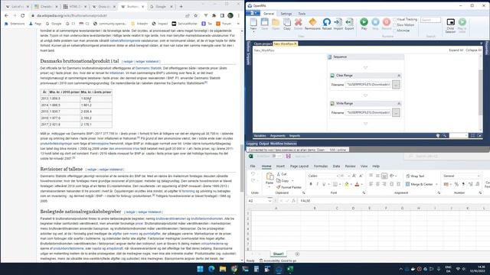Select the General tab in OpenRPA
490x275 pixels.
pos(269,14)
